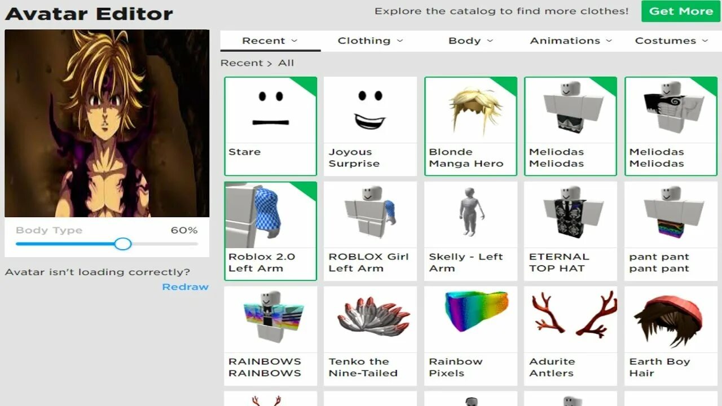The image size is (722, 406).
Task: Select the RAINBOWS RAINBOWS shirt
Action: pyautogui.click(x=271, y=336)
